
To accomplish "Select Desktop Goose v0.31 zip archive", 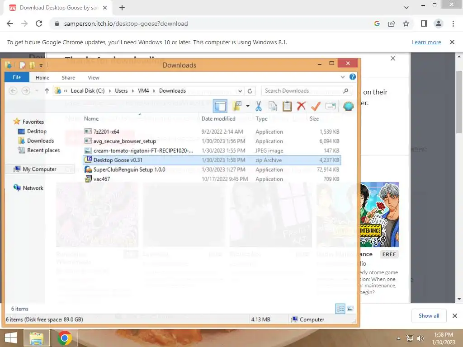I will [212, 160].
